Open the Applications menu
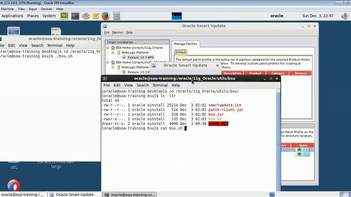Image resolution: width=351 pixels, height=197 pixels. 12,16
